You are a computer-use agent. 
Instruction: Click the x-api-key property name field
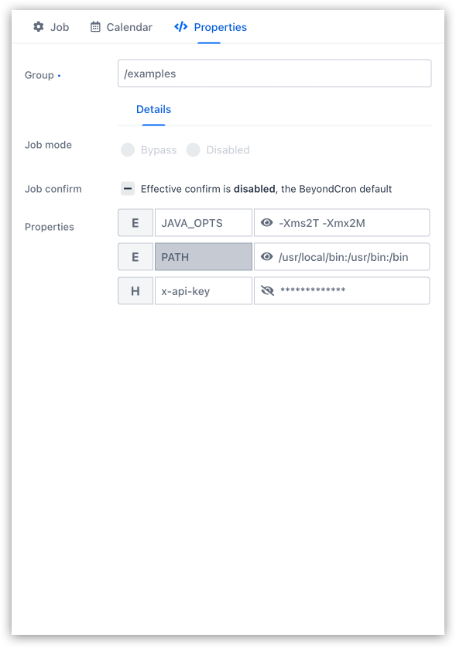(204, 291)
